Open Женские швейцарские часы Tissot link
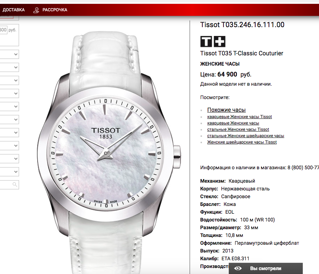Viewport: 319px width, 274px height. click(x=242, y=142)
